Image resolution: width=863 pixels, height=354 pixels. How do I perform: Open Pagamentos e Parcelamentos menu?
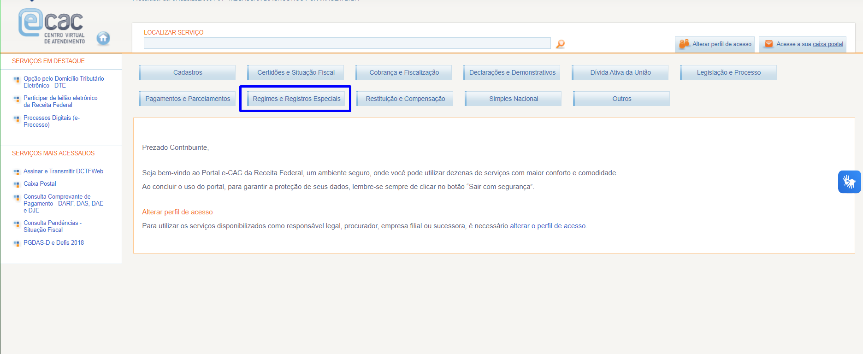187,99
